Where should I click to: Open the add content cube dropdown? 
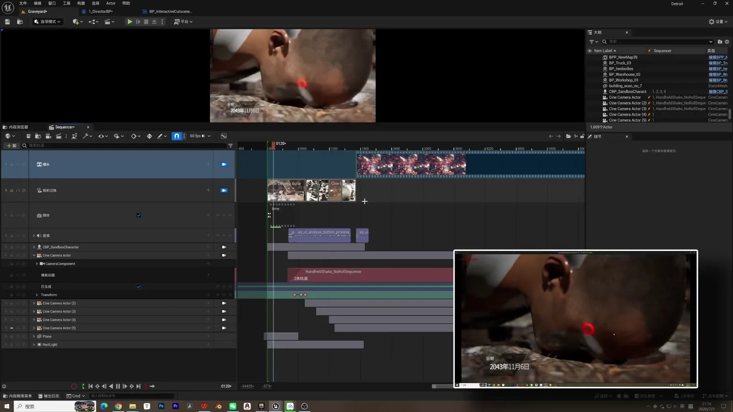point(77,22)
